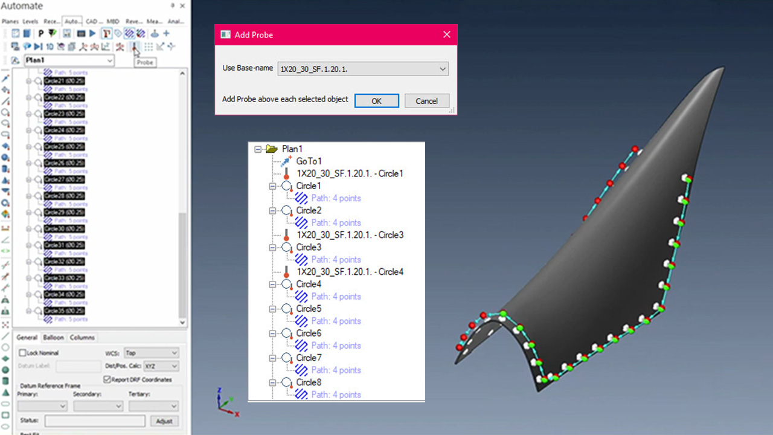Open the Planes tab
The width and height of the screenshot is (773, 435).
tap(10, 21)
